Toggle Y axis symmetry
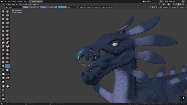 (x=154, y=7)
